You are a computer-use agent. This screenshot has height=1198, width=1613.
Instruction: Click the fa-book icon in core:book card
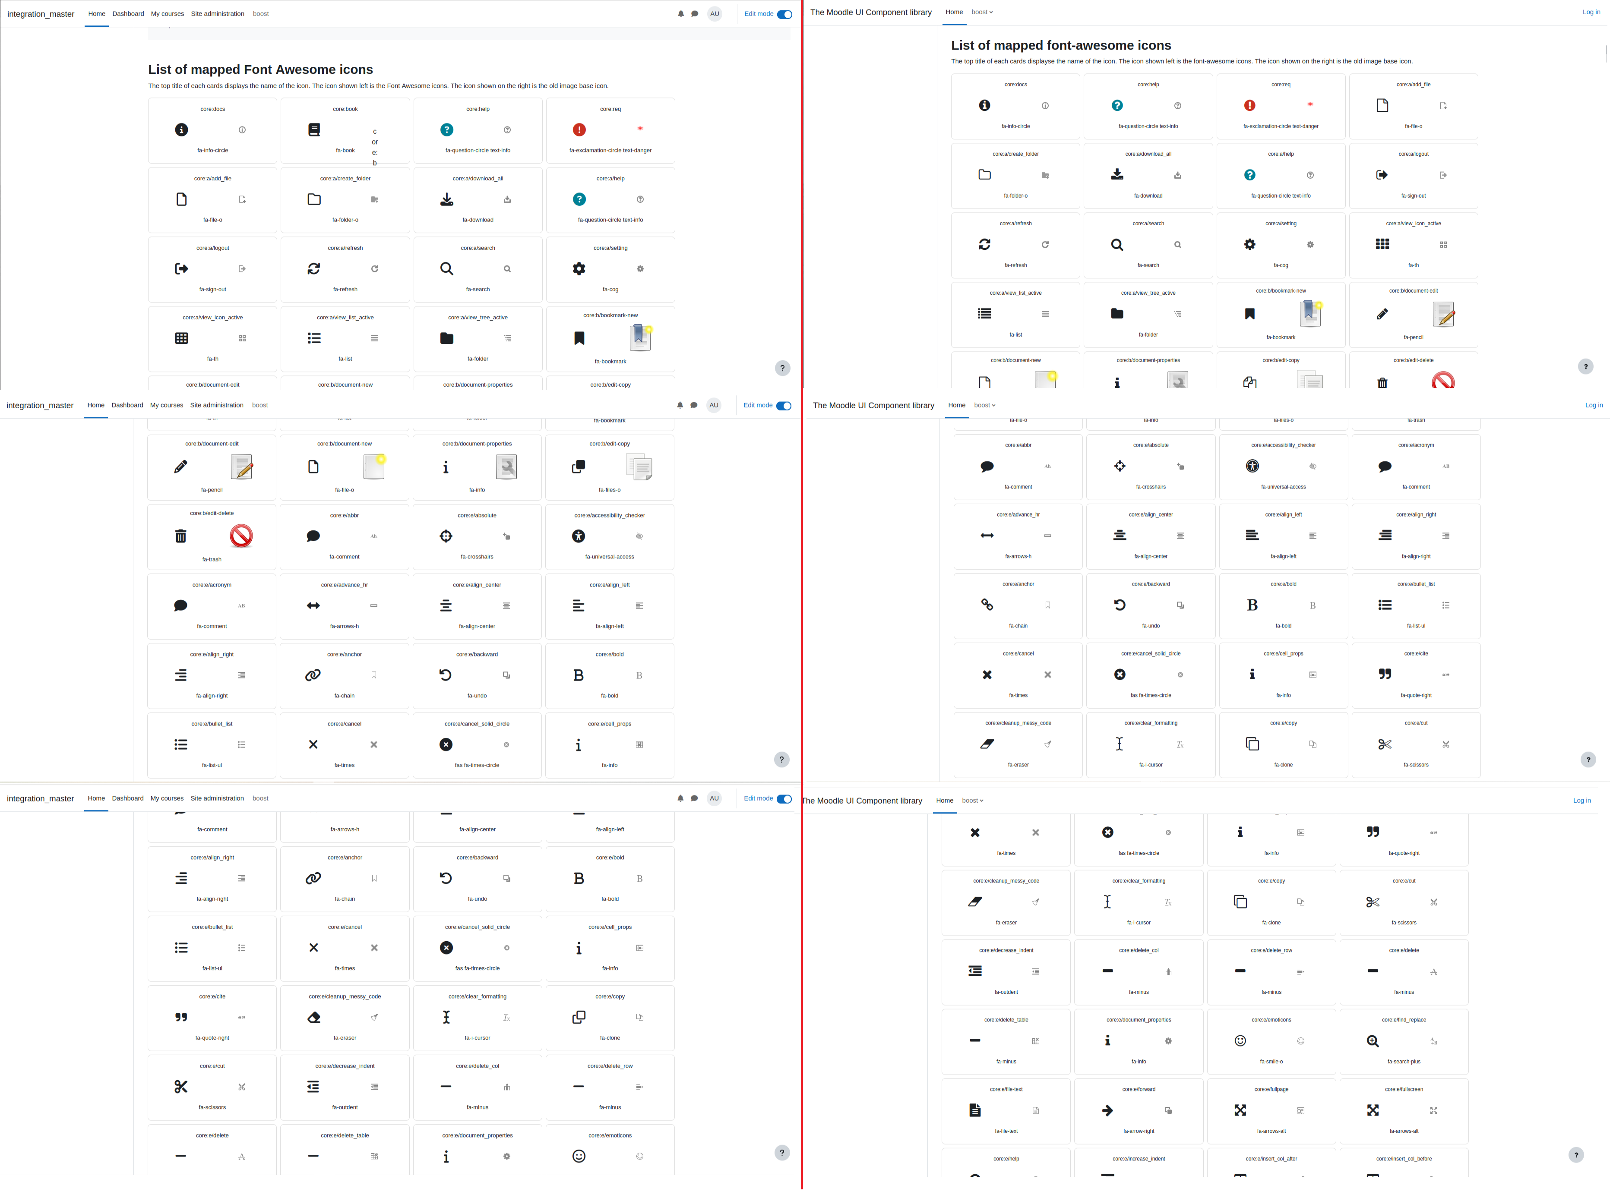point(314,130)
